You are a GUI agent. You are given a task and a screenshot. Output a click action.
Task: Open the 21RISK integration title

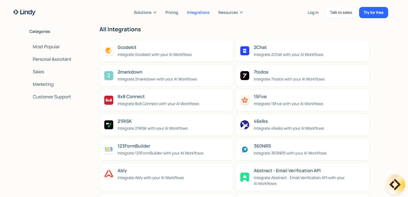point(125,121)
